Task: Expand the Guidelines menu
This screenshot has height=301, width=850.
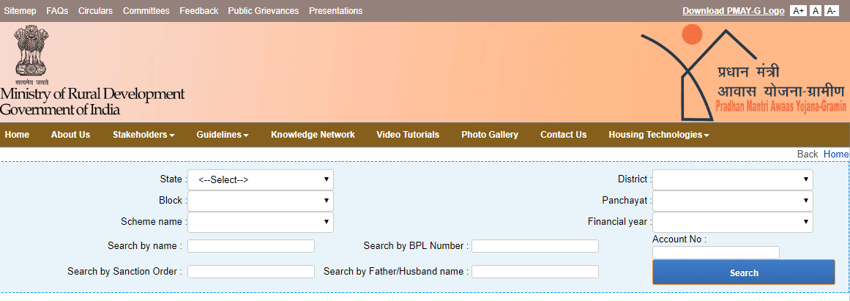Action: [223, 135]
